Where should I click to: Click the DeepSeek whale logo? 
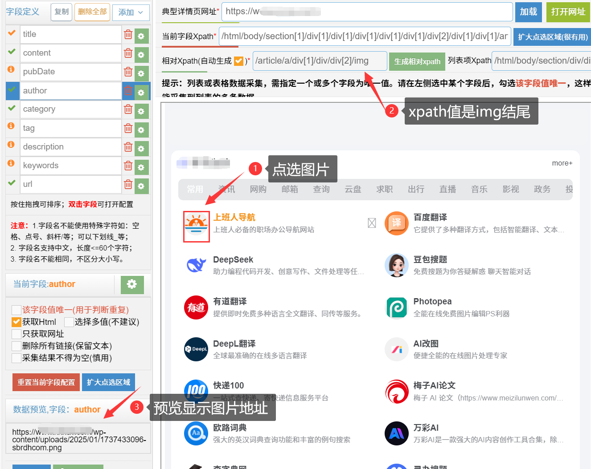tap(196, 265)
